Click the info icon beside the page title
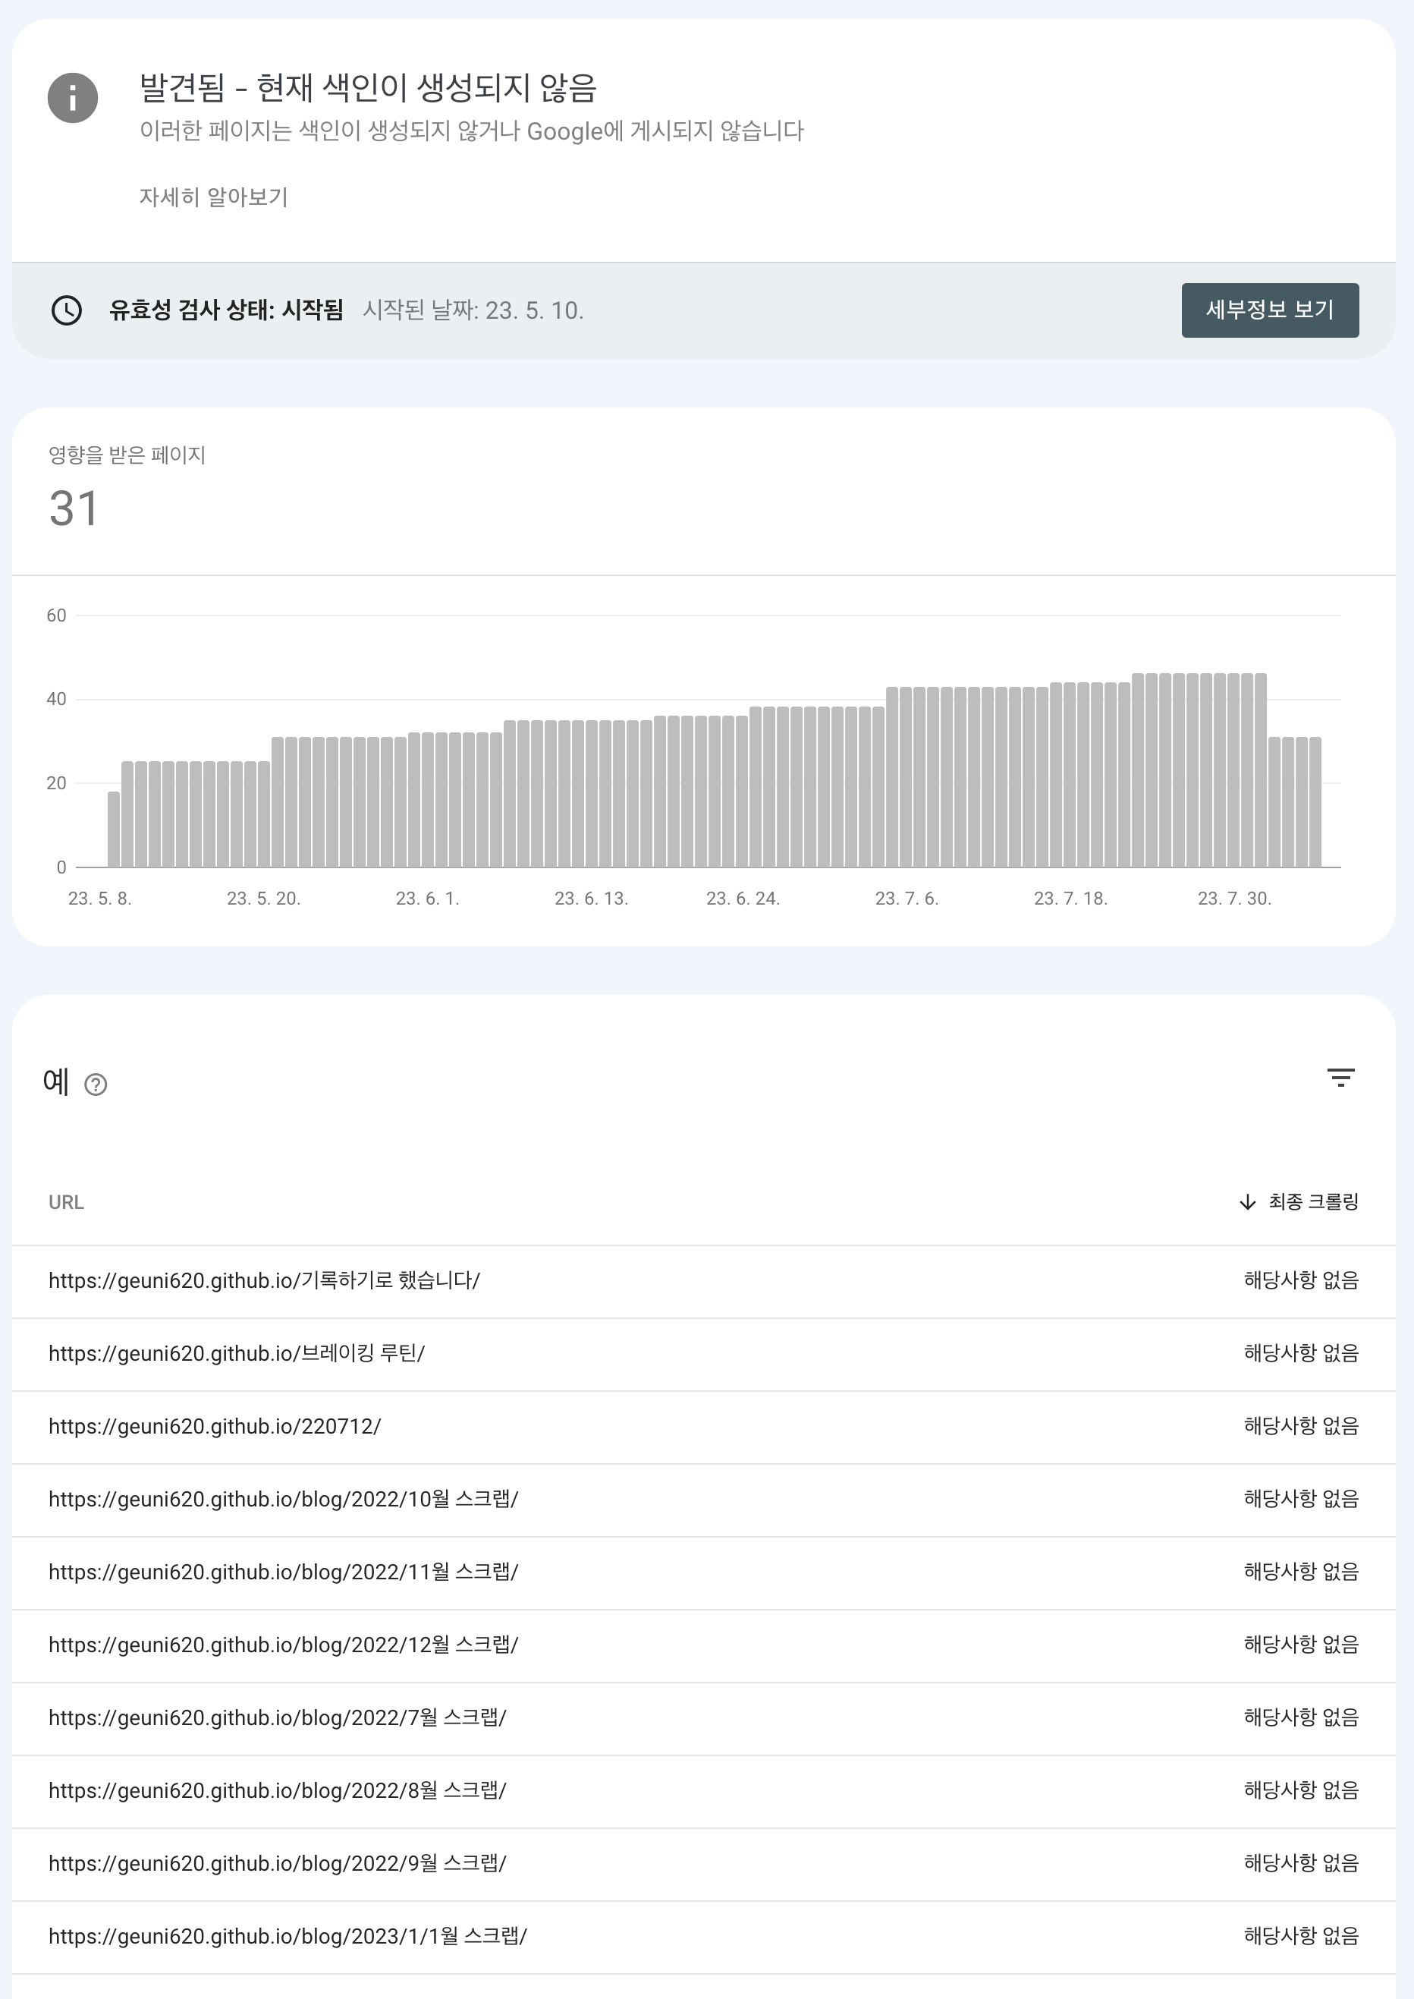Screen dimensions: 1414x1999 pos(72,98)
